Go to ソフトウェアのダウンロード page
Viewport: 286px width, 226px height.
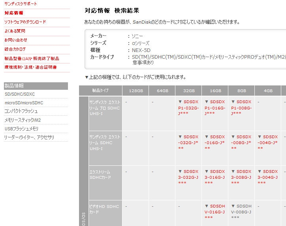coord(25,22)
